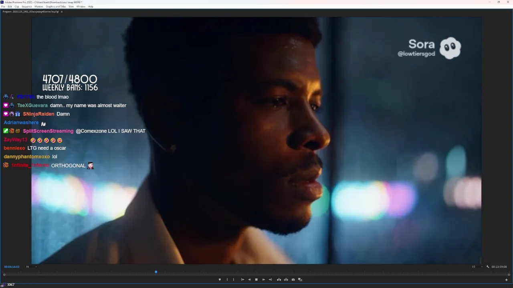The image size is (513, 288).
Task: Click the left zoom scroll bar handle
Action: click(4, 275)
